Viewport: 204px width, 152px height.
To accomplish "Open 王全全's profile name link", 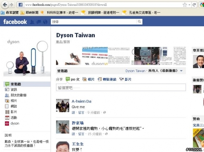I will pyautogui.click(x=78, y=144).
